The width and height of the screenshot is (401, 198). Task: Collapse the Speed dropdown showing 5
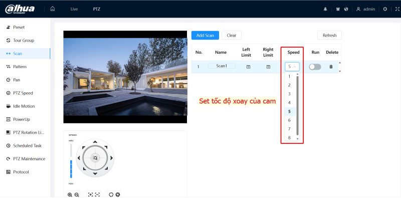coord(292,67)
